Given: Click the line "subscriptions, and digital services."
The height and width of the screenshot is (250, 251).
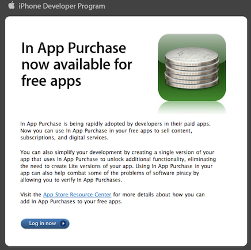Looking at the screenshot, I should pyautogui.click(x=64, y=138).
